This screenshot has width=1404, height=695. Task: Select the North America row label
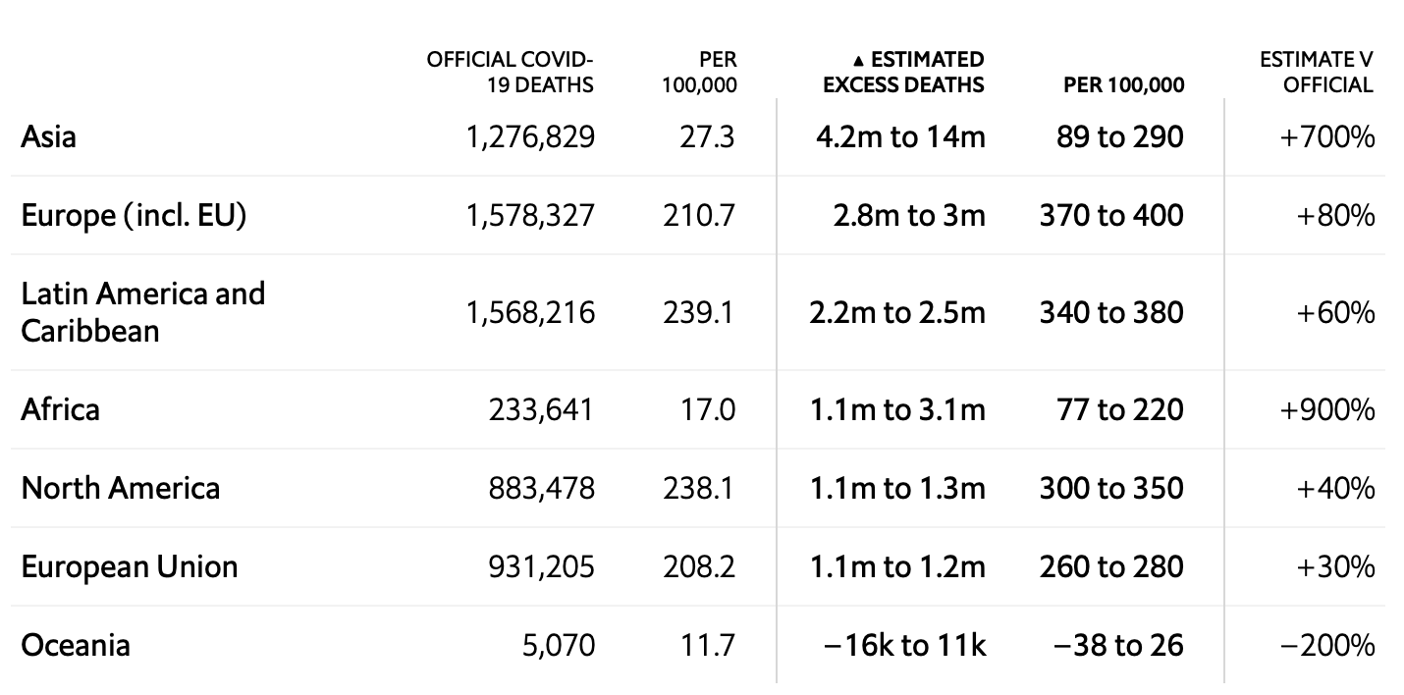[120, 488]
